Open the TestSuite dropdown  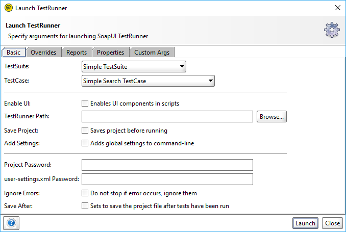pos(134,67)
